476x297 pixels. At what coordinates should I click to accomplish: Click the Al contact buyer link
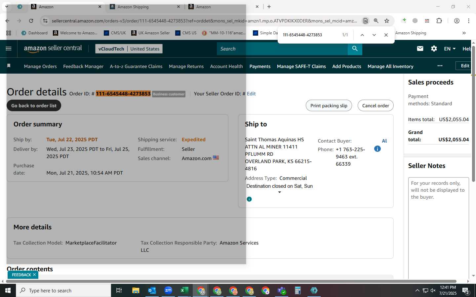(x=384, y=141)
